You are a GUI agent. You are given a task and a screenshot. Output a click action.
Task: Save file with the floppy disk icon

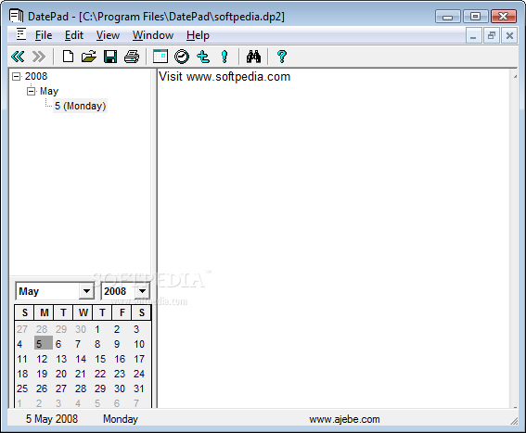click(x=110, y=57)
